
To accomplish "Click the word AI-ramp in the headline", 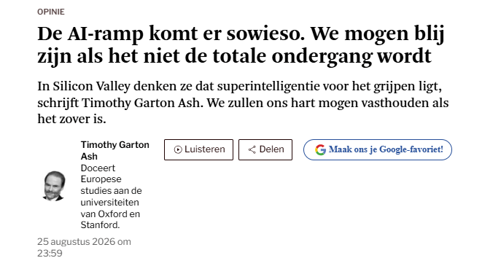I will 106,34.
